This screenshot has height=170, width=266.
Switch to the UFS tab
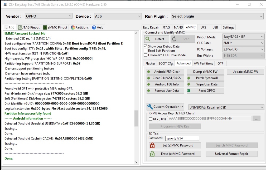(203, 27)
